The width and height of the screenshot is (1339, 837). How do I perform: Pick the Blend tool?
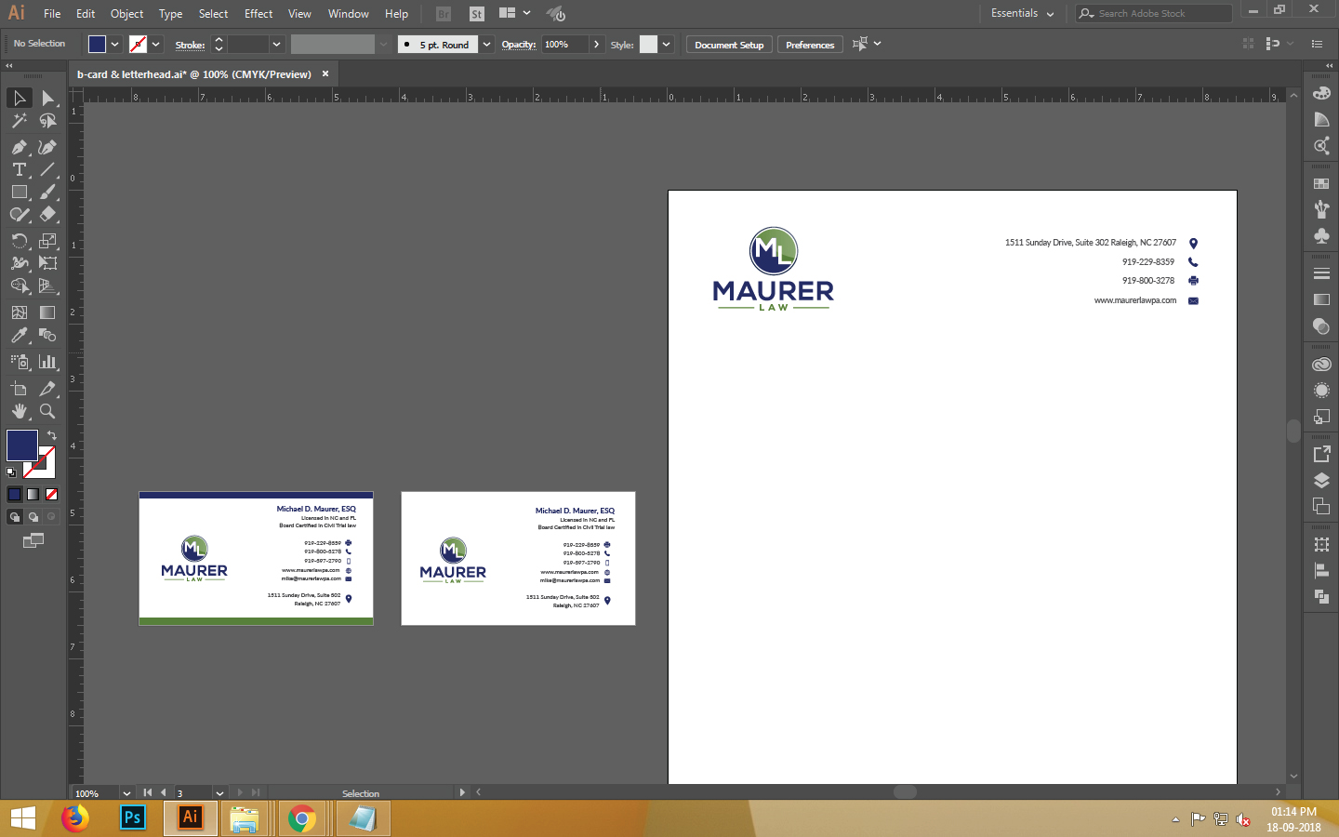click(x=47, y=335)
